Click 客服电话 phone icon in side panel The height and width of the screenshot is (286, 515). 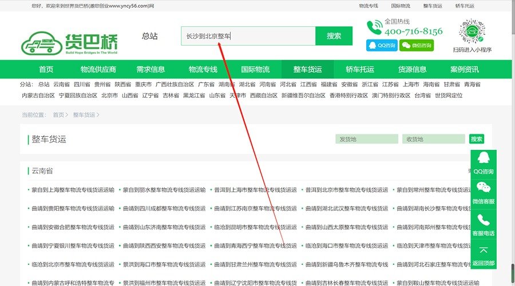pos(484,220)
